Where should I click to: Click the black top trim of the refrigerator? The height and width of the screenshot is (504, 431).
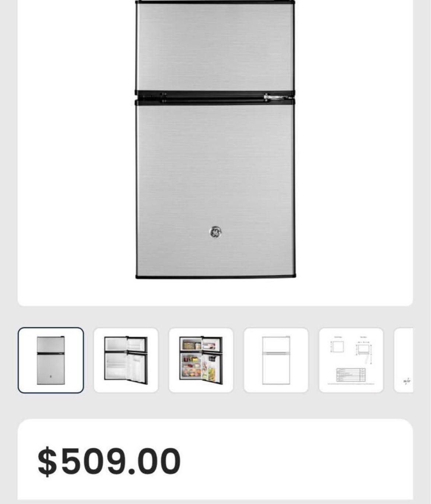215,2
